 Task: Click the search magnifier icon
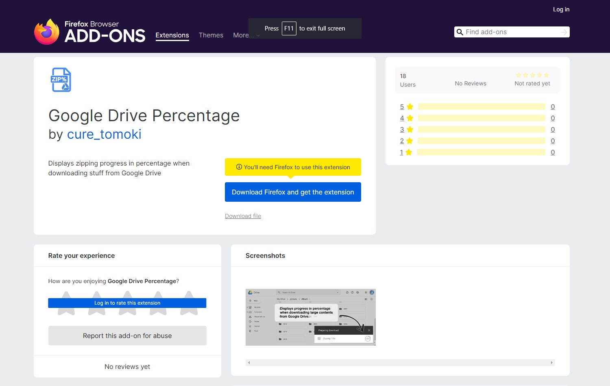point(460,32)
